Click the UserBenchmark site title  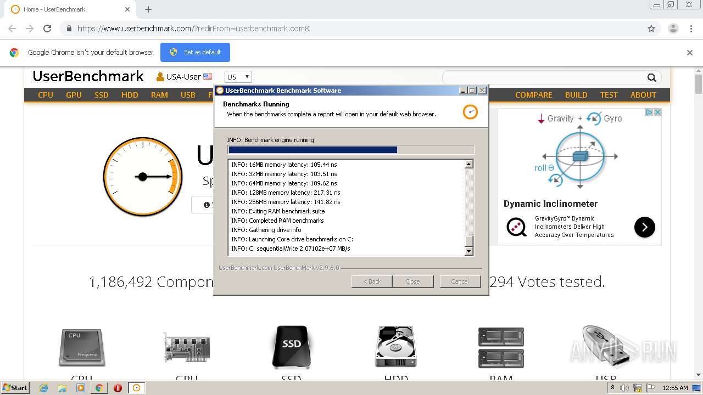pyautogui.click(x=88, y=76)
